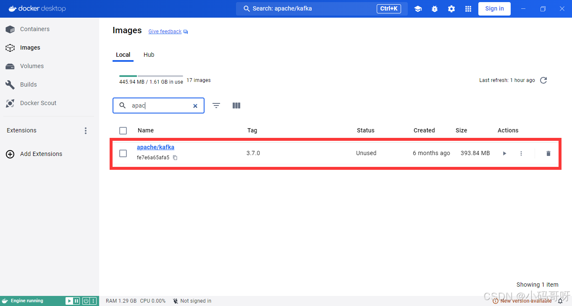Click the engine play button
Image resolution: width=572 pixels, height=306 pixels.
click(x=69, y=301)
